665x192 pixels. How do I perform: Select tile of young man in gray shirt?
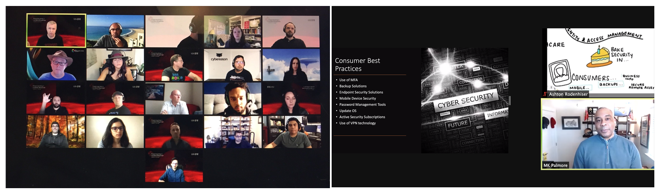point(292,132)
